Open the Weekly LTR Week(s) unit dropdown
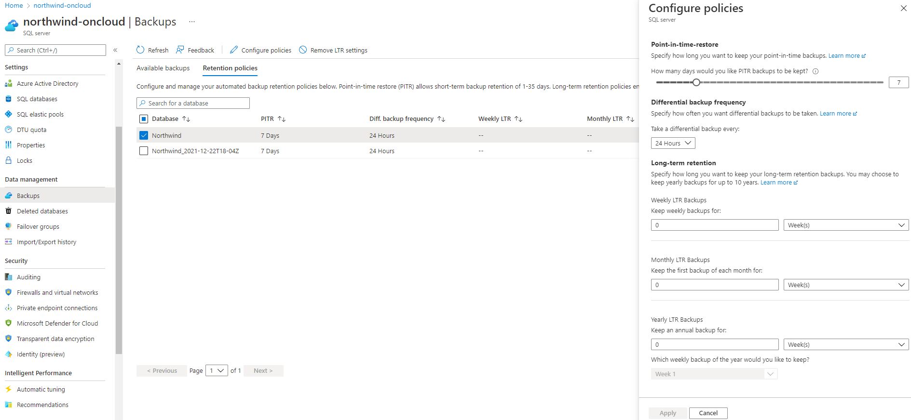Image resolution: width=911 pixels, height=420 pixels. click(x=846, y=225)
